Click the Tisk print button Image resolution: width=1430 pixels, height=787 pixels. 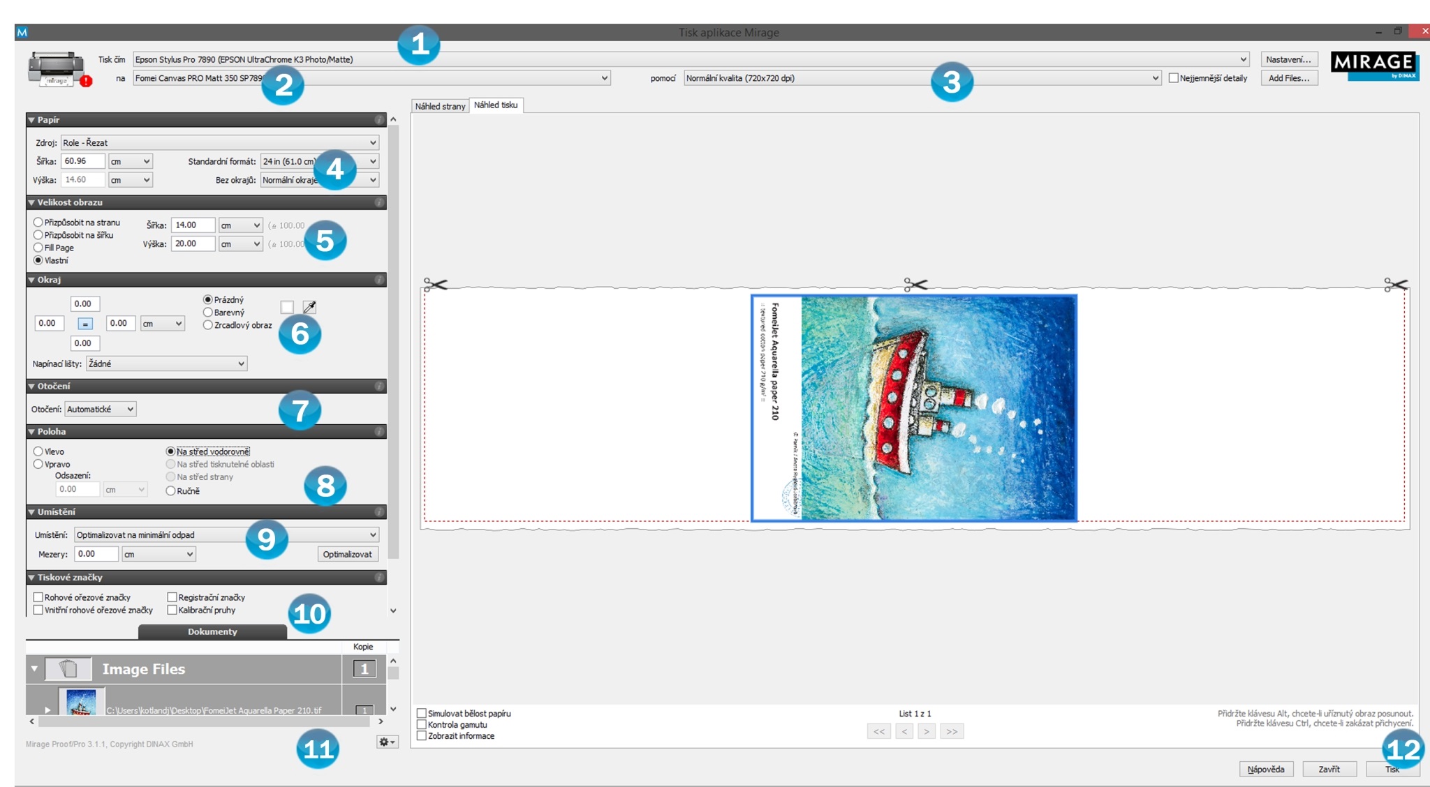click(1392, 769)
